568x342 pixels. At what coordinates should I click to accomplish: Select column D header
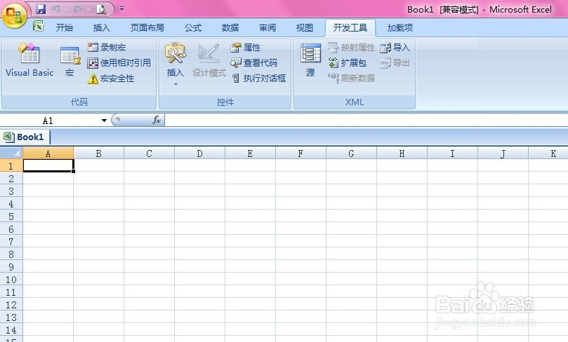[x=199, y=153]
